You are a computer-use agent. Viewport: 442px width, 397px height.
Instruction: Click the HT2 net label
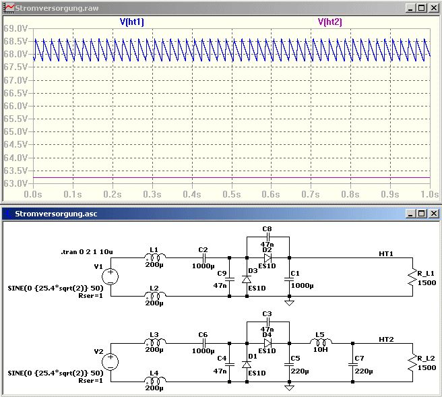(386, 339)
